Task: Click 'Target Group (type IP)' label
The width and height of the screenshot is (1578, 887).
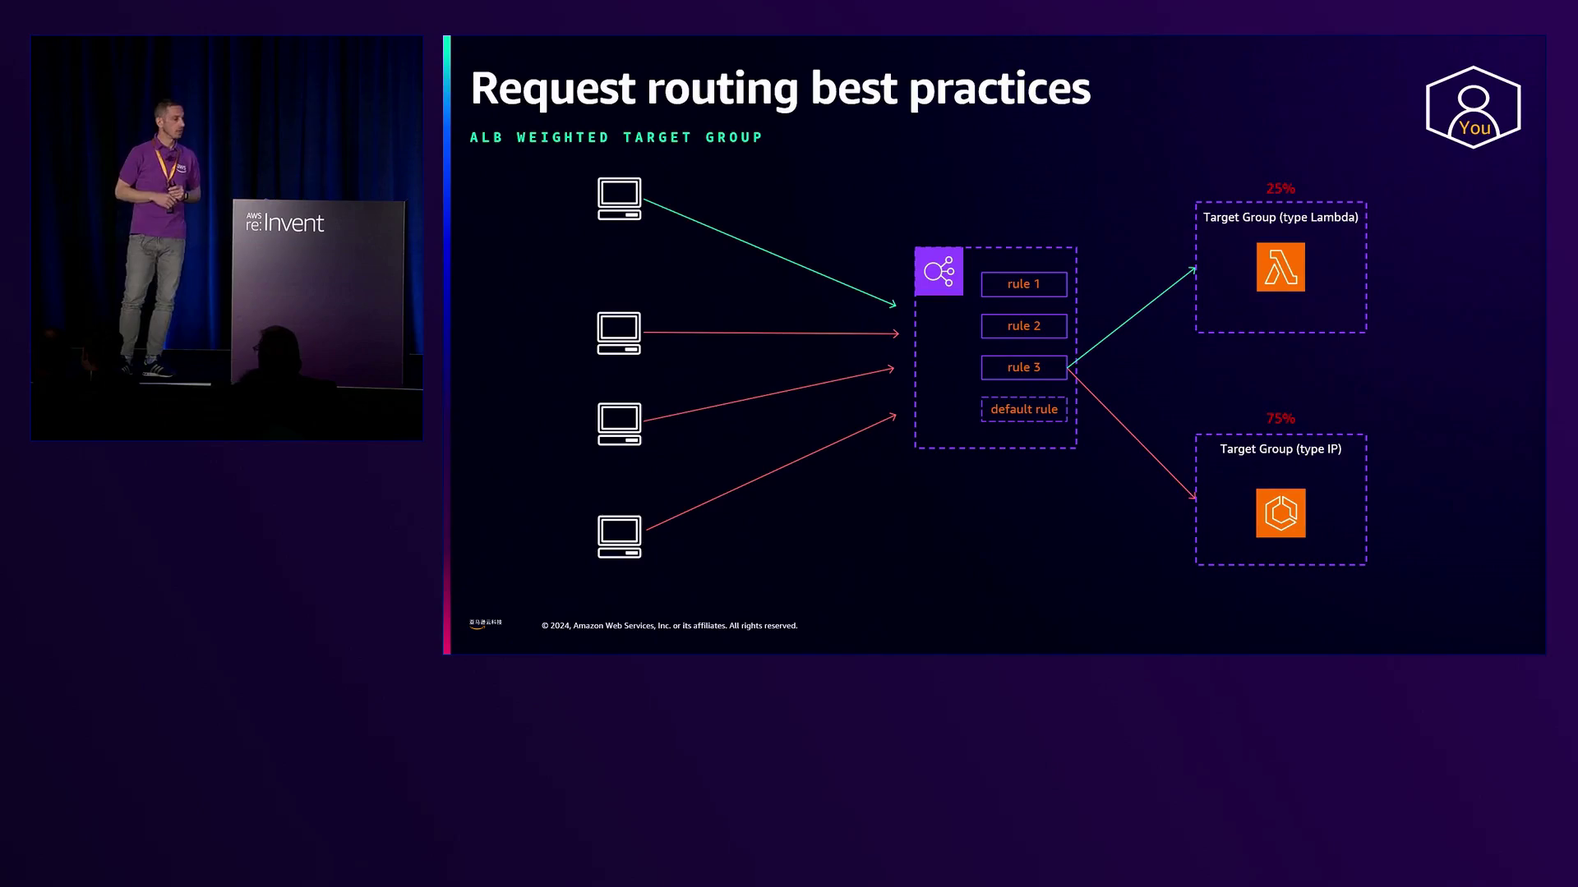Action: tap(1280, 449)
